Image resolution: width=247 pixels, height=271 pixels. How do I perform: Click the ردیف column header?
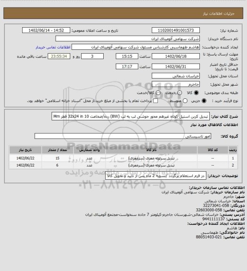coord(233,150)
